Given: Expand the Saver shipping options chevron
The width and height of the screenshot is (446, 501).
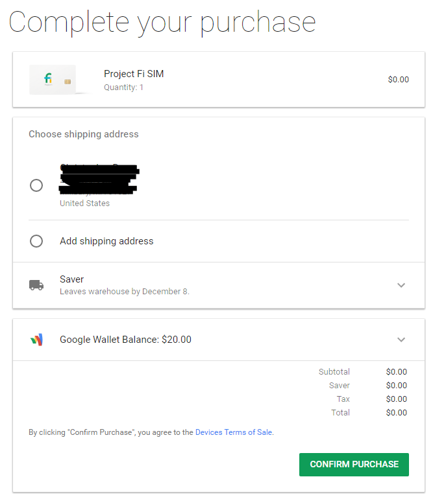Looking at the screenshot, I should (x=401, y=285).
